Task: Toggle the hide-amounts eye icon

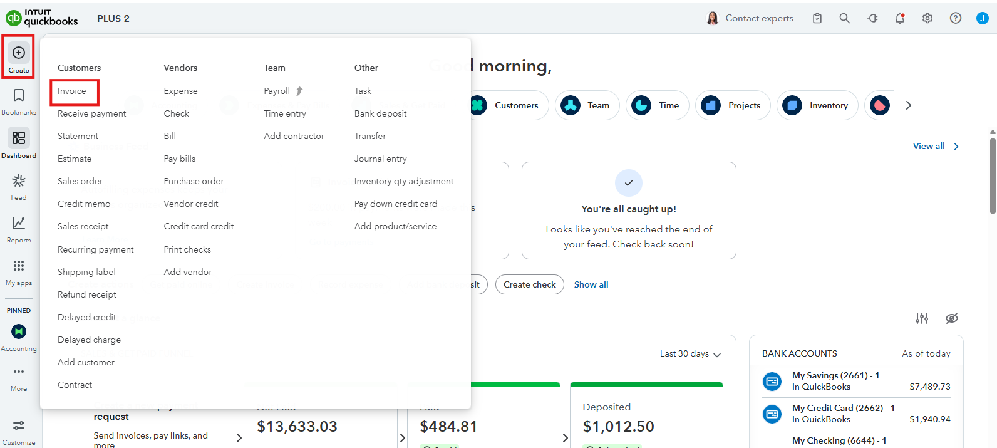Action: 952,318
